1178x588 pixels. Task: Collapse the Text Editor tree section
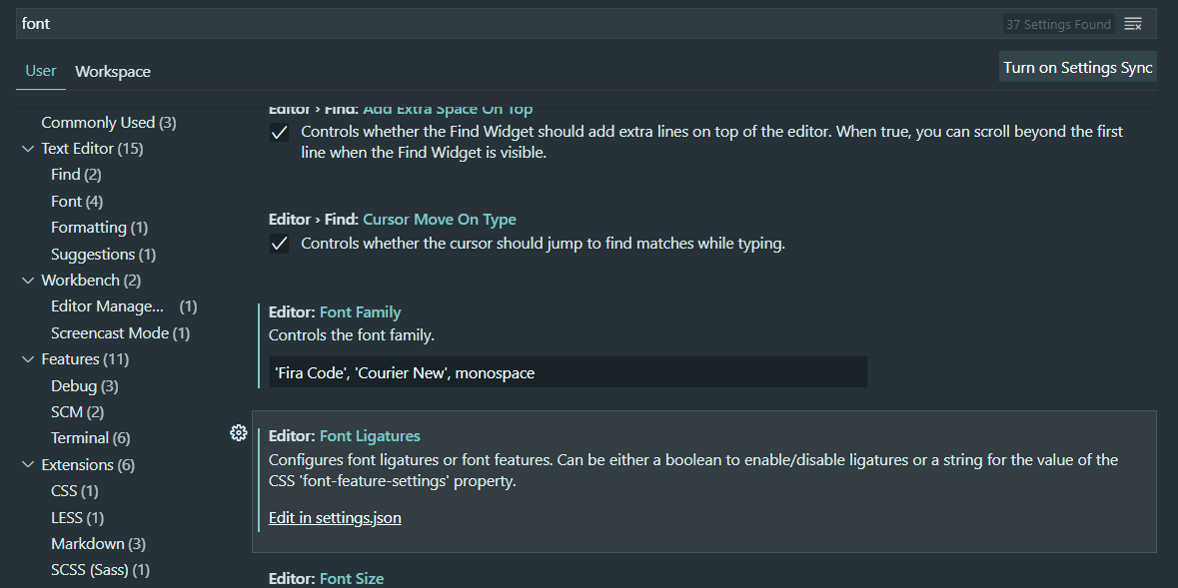point(28,149)
